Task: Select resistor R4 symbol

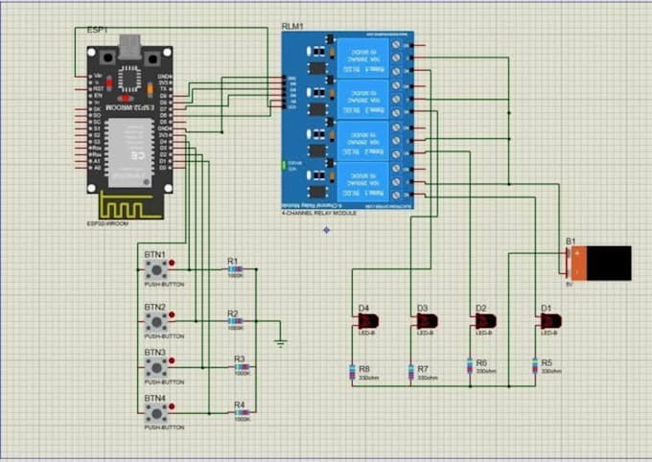Action: pyautogui.click(x=242, y=412)
